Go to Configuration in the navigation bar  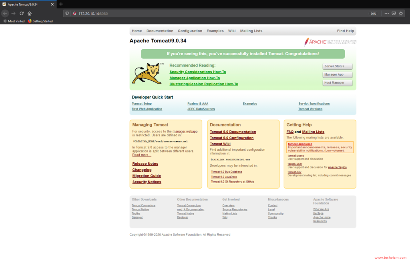tap(190, 31)
